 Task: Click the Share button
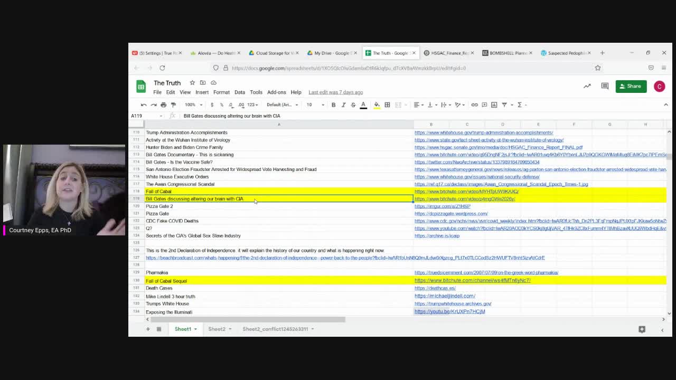pos(631,86)
